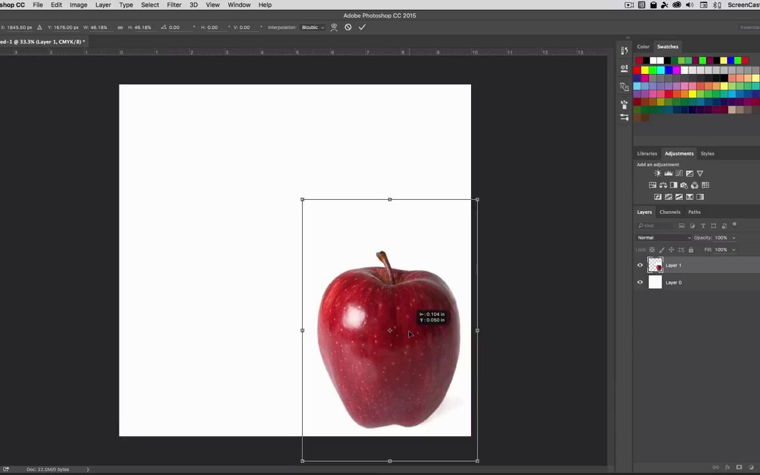
Task: Commit the transform with the checkmark
Action: pos(362,27)
